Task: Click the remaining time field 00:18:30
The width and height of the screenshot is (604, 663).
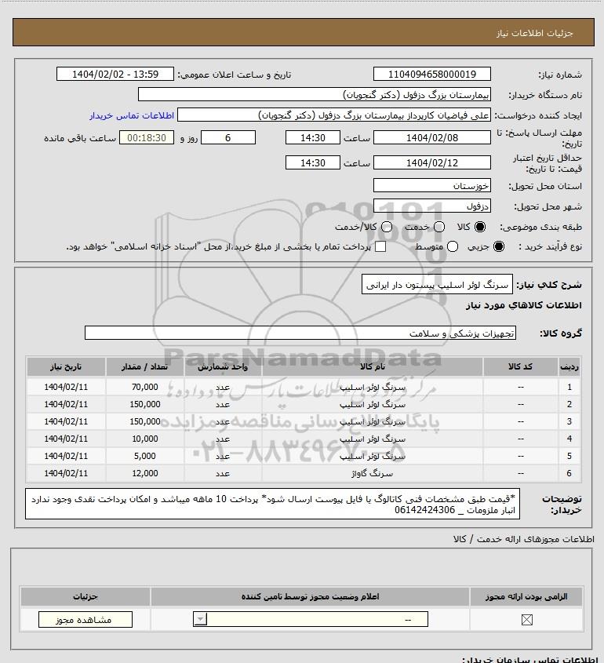Action: pyautogui.click(x=147, y=137)
